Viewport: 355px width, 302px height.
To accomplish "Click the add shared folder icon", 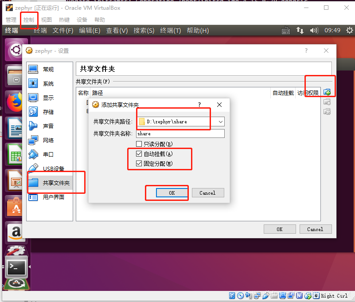I will tap(327, 92).
